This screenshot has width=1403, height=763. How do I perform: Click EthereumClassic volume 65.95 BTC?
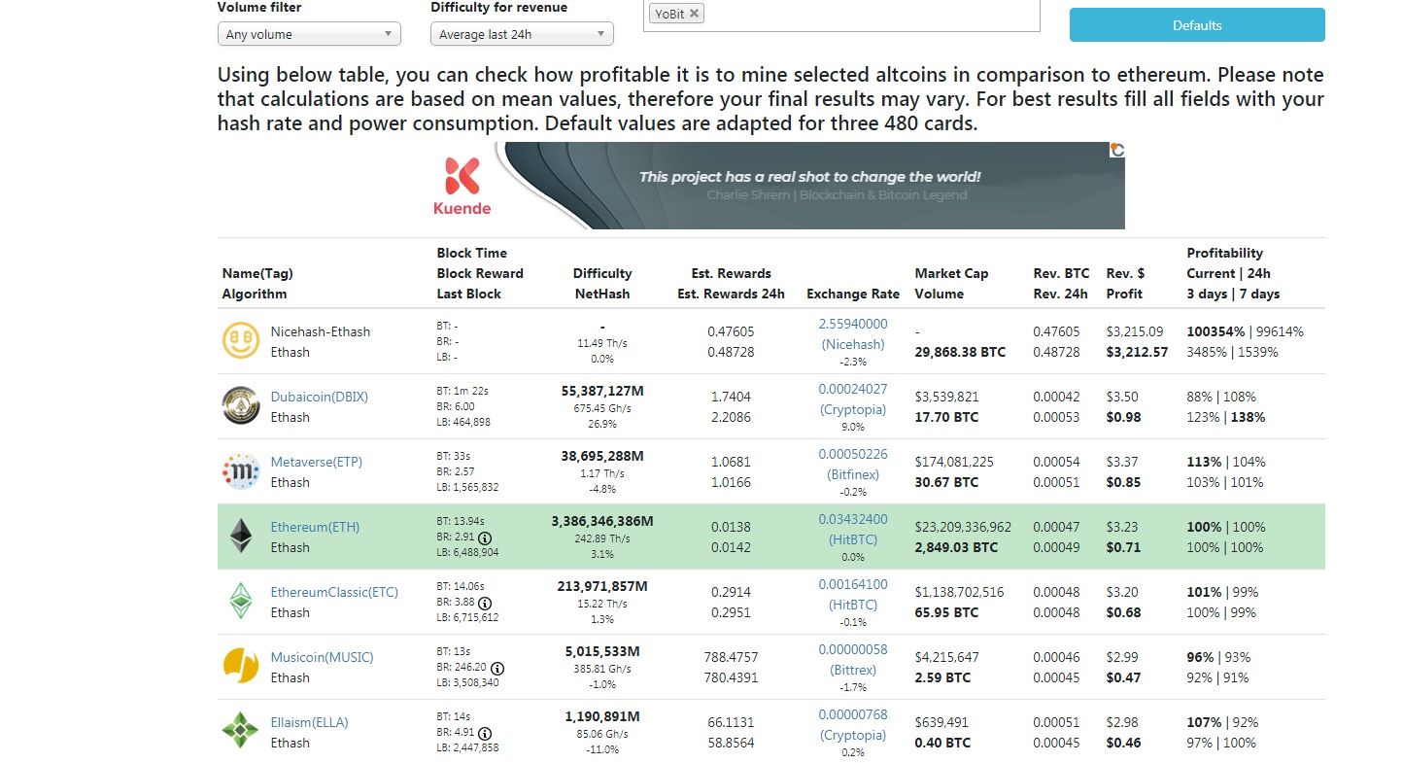(x=946, y=612)
